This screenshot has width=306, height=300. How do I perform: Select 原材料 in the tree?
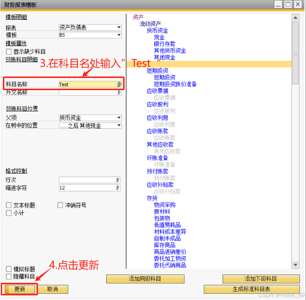(162, 212)
